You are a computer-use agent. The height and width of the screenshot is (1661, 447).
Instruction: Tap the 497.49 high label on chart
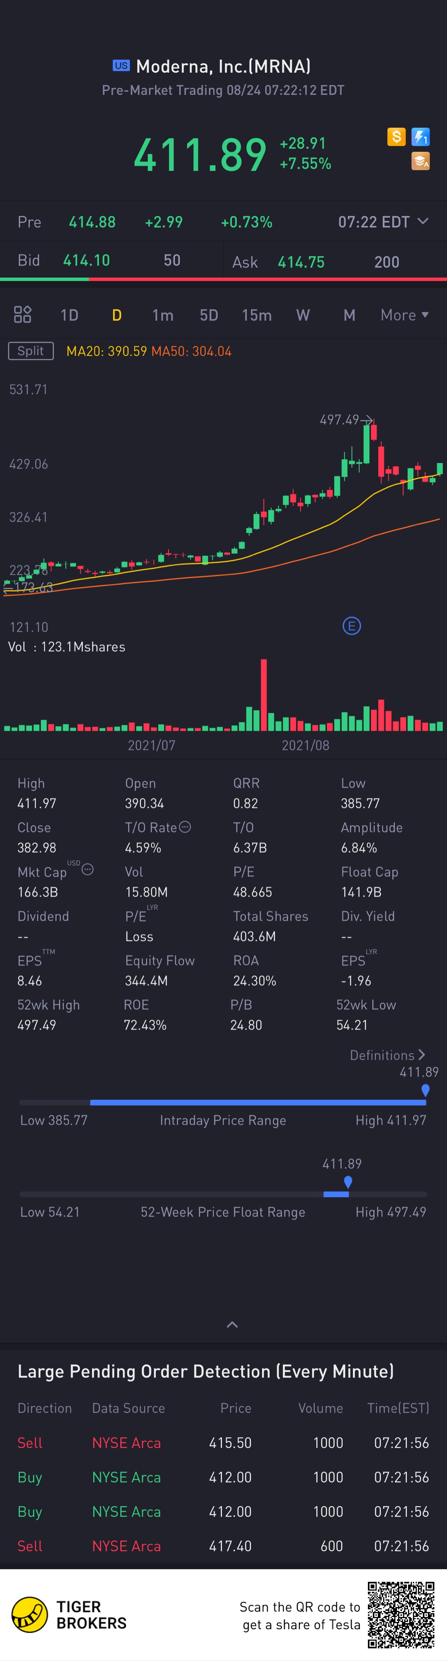339,420
